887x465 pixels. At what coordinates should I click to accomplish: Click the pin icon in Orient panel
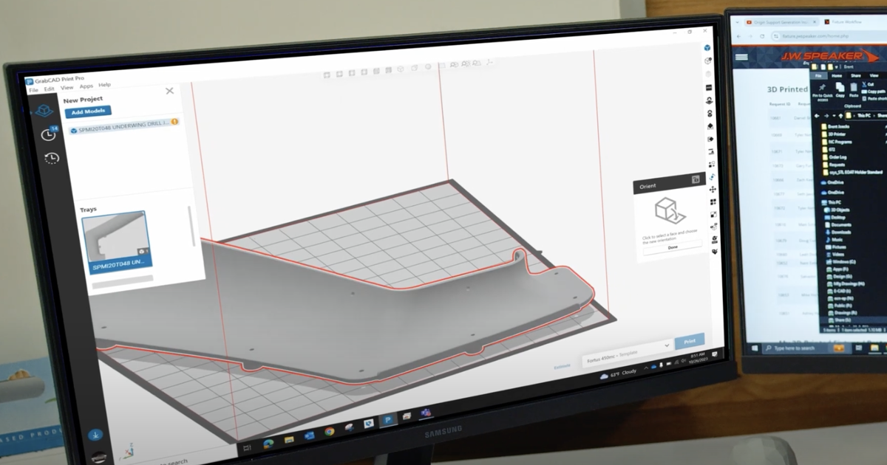696,179
